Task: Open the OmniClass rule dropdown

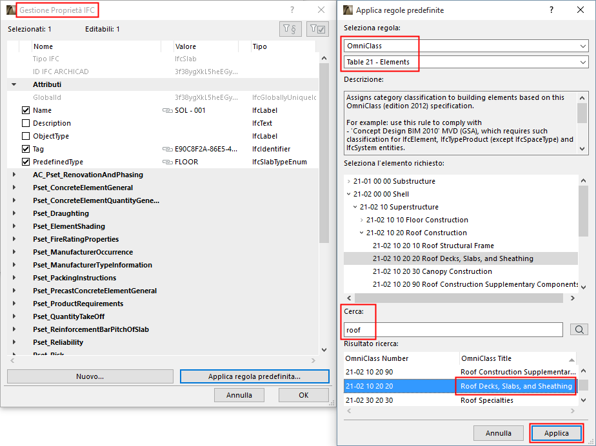Action: point(466,46)
